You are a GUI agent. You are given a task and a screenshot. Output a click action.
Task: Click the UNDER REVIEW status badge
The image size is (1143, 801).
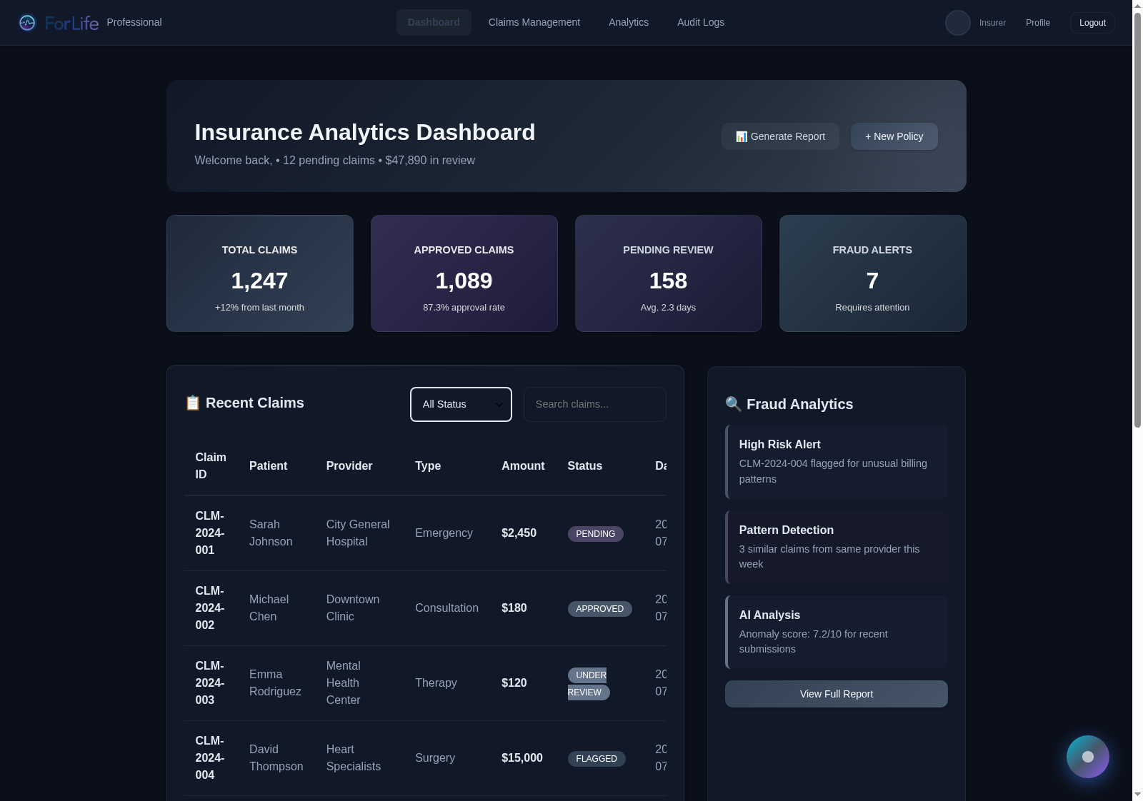coord(589,684)
